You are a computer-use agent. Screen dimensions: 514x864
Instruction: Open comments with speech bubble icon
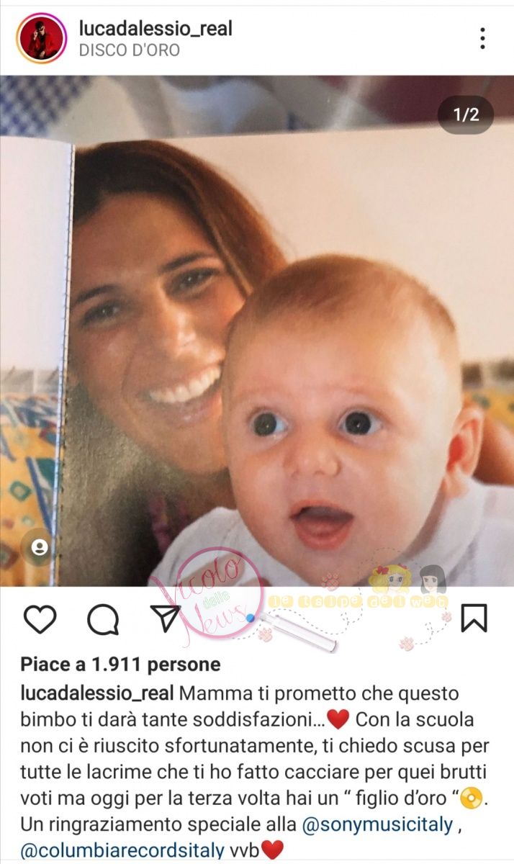pos(102,618)
